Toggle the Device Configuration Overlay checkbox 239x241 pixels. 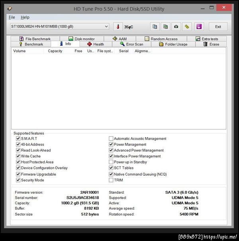pyautogui.click(x=18, y=168)
